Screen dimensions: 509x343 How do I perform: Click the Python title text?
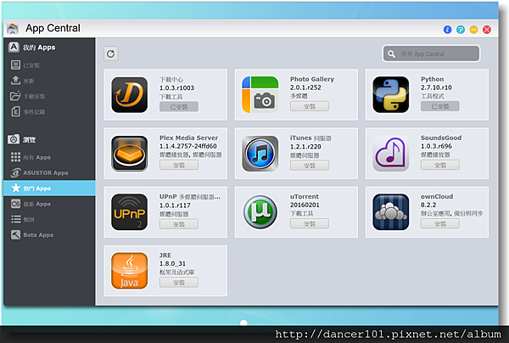(x=432, y=79)
